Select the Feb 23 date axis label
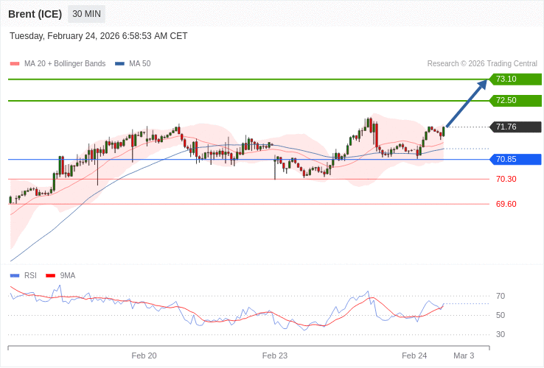This screenshot has height=368, width=544. tap(275, 355)
